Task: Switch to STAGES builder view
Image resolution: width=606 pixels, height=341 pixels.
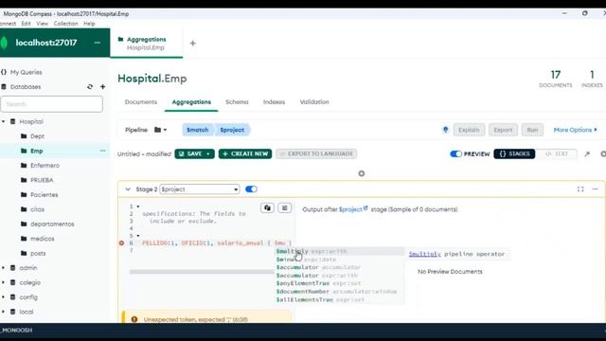Action: (514, 153)
